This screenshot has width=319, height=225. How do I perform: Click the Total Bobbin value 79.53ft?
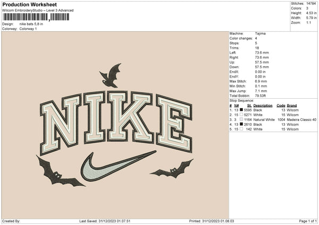coord(261,96)
